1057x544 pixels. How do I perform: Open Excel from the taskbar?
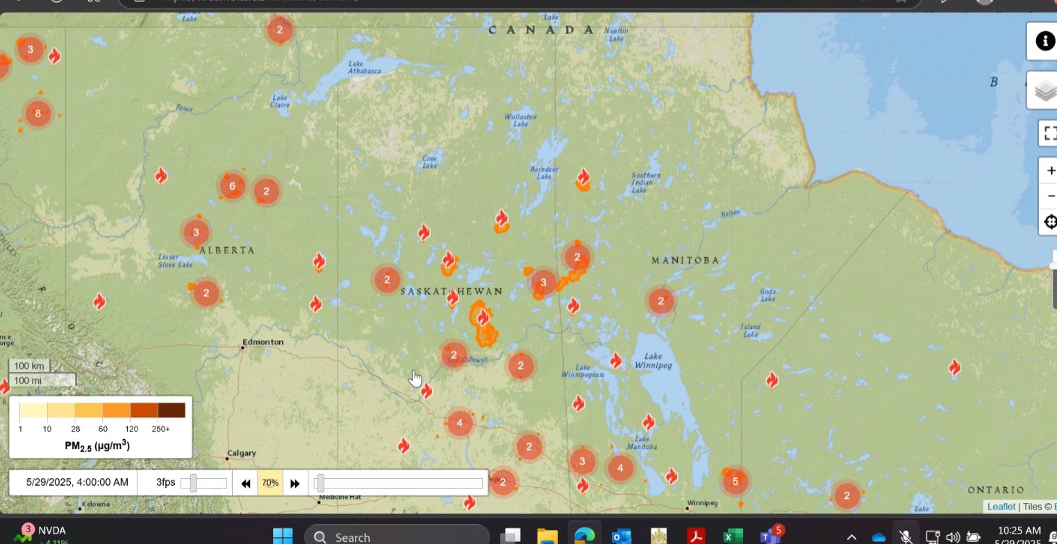733,536
